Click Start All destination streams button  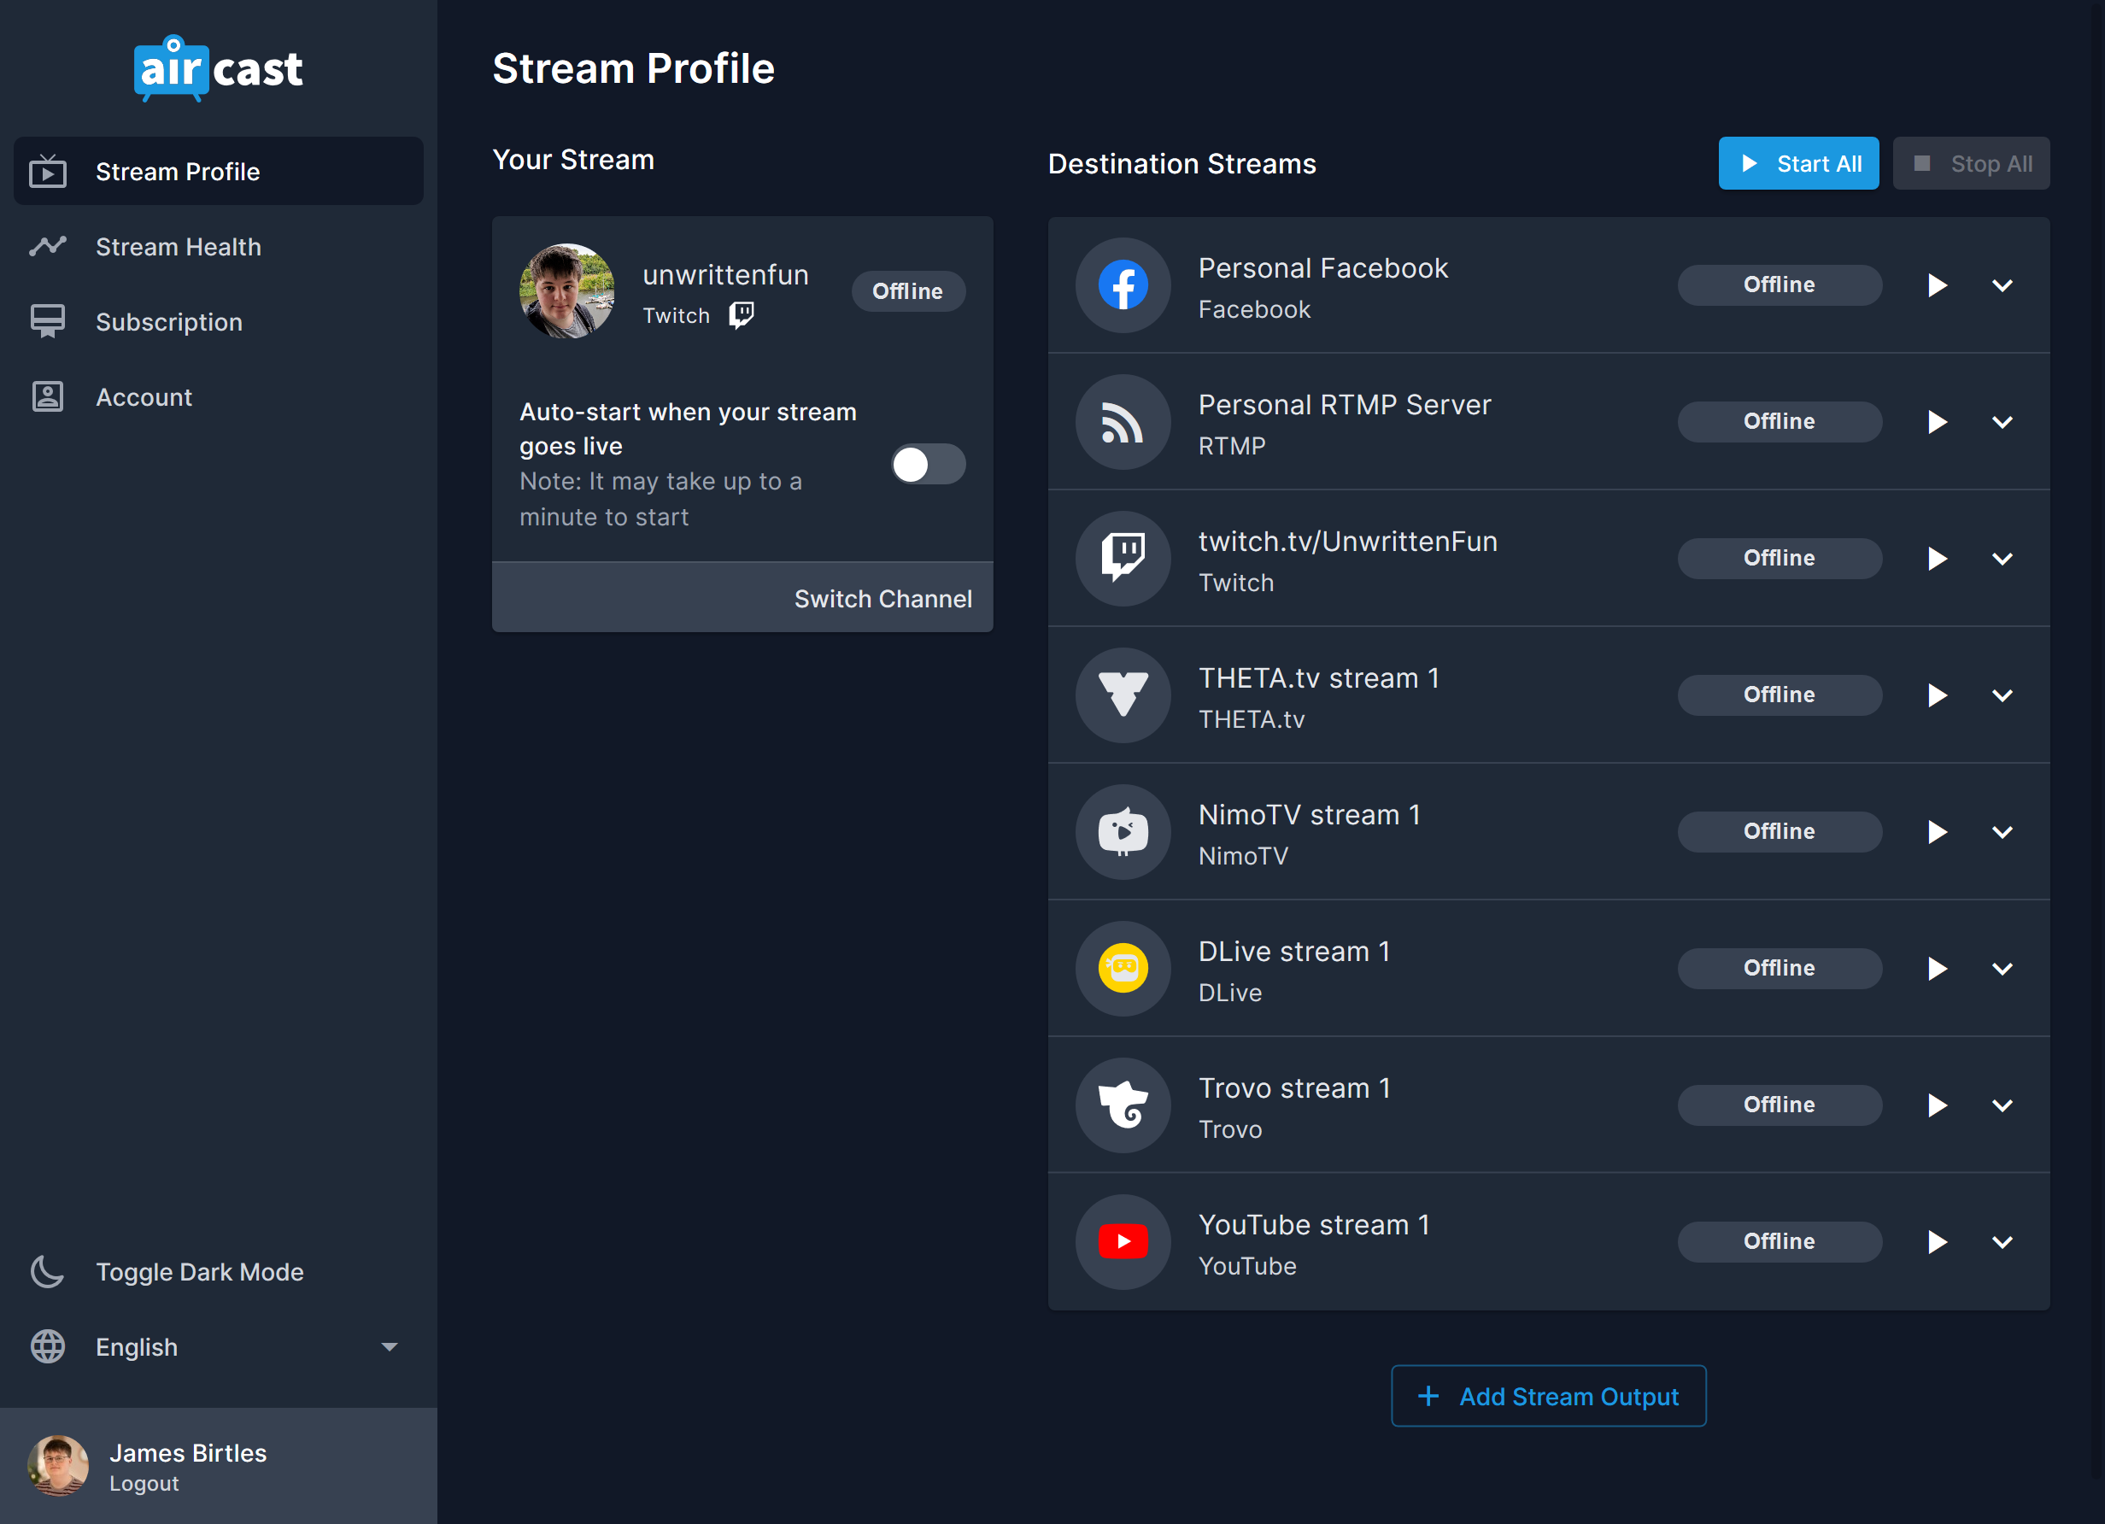(1797, 161)
